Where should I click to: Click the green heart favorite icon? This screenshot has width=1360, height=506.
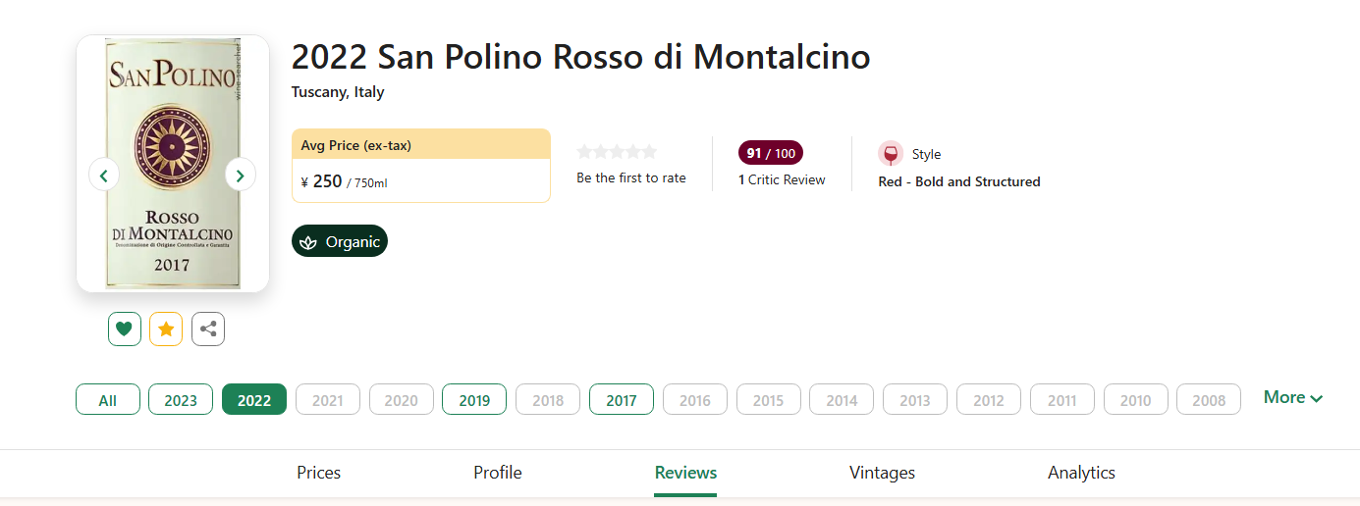point(124,329)
